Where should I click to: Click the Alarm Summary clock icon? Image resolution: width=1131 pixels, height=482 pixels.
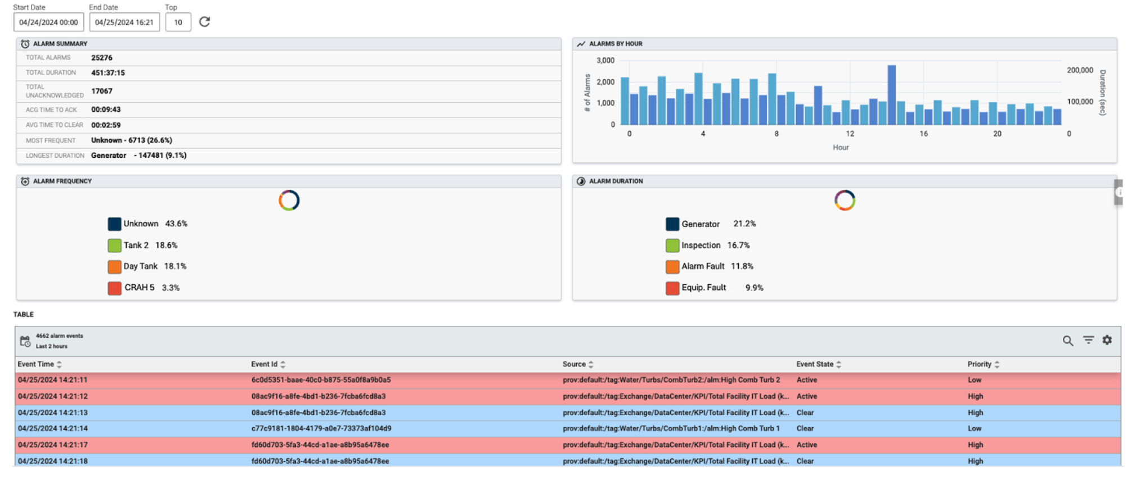25,44
